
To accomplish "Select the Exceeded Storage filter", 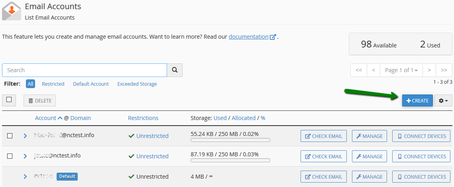I will (x=137, y=84).
